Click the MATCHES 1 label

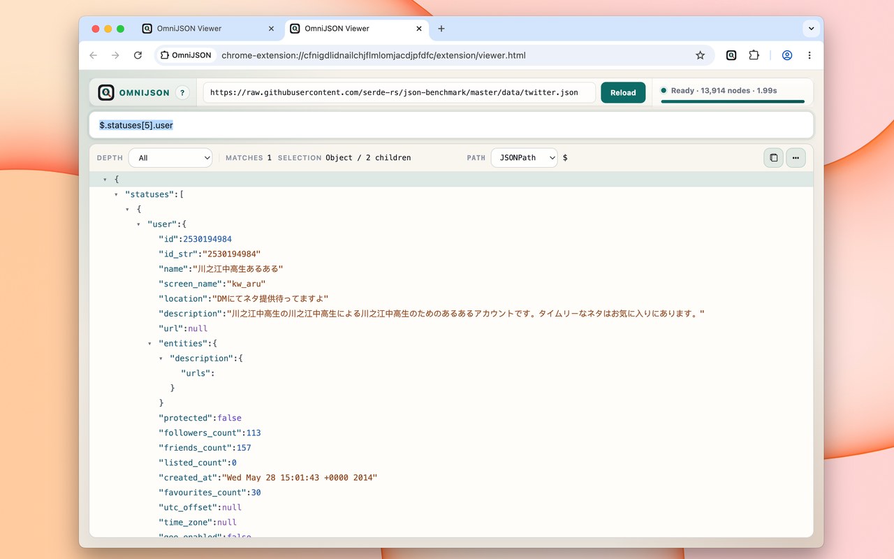pyautogui.click(x=249, y=158)
